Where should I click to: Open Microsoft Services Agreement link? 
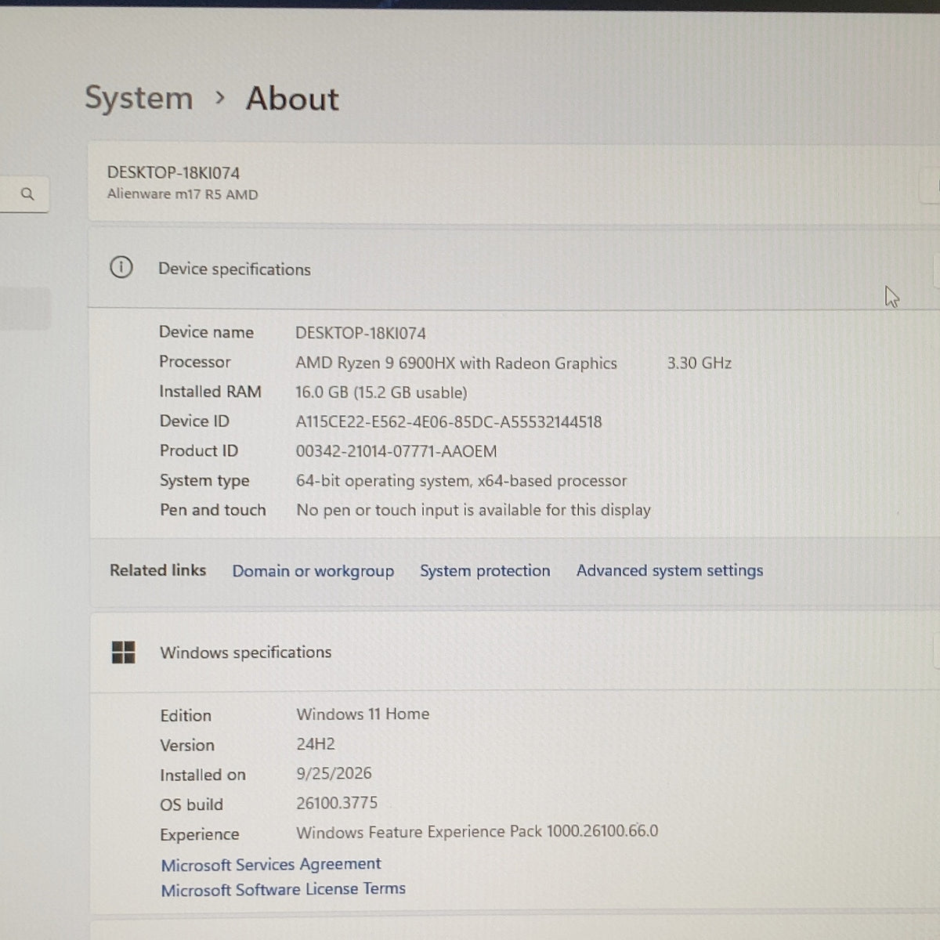click(x=271, y=864)
